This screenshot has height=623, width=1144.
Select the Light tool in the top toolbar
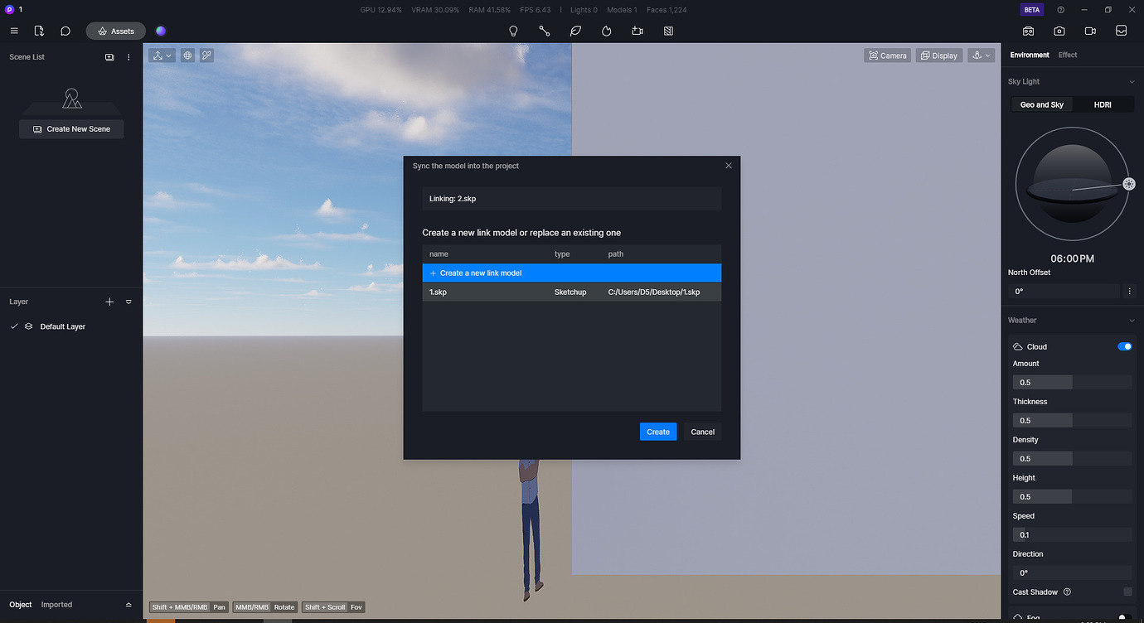[x=513, y=31]
